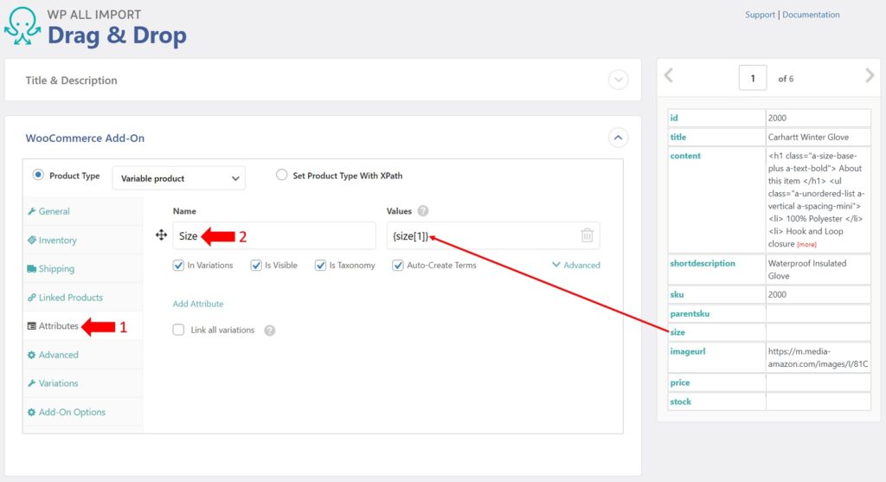The image size is (886, 482).
Task: Click the Documentation link
Action: coord(811,15)
